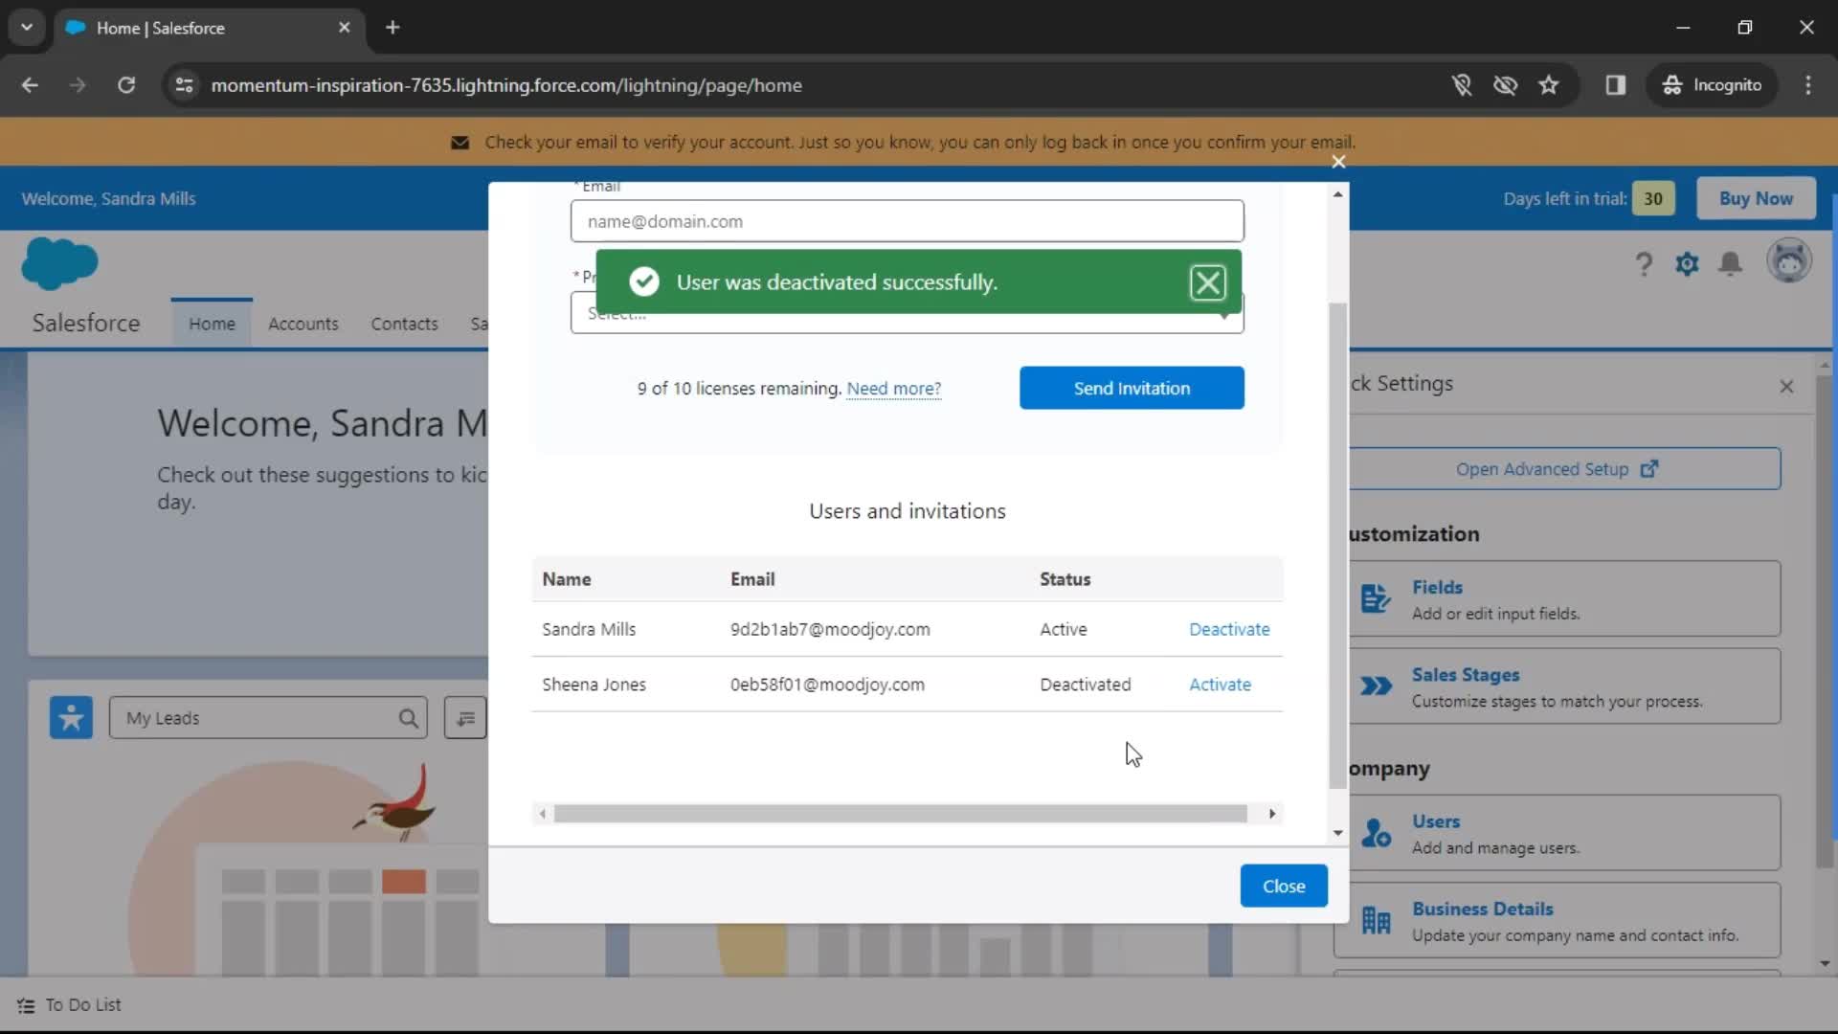Activate Sheena Jones
The height and width of the screenshot is (1034, 1838).
tap(1220, 685)
